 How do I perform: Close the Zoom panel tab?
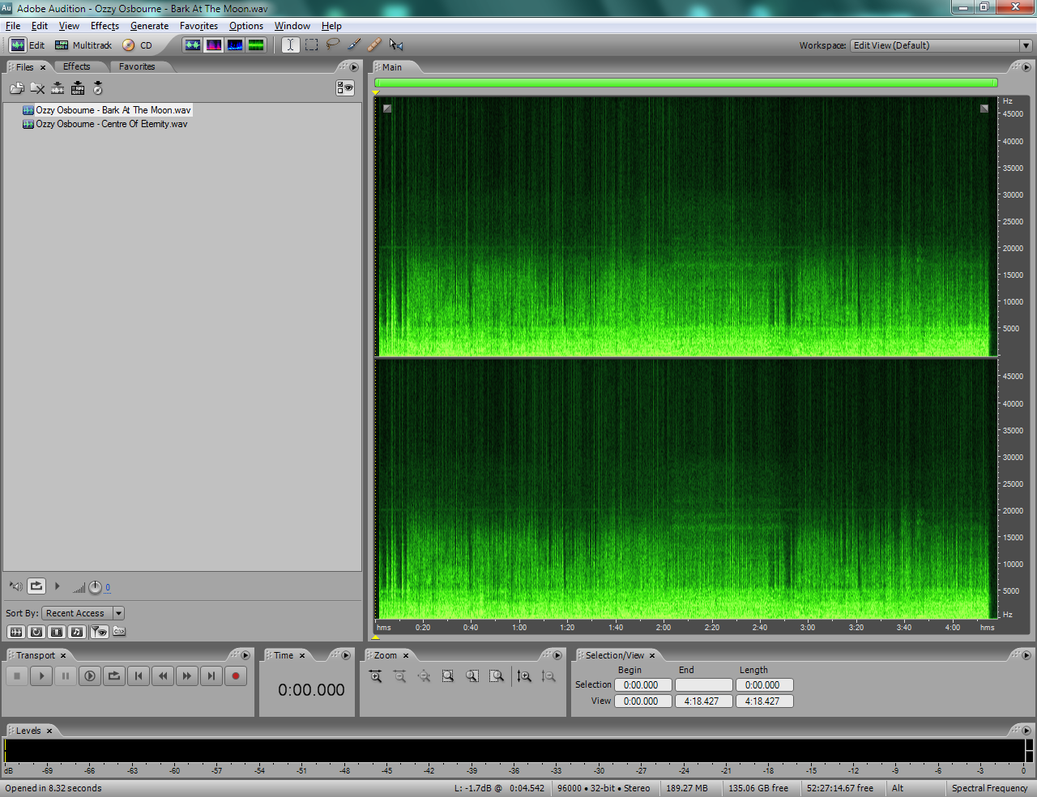pos(406,656)
